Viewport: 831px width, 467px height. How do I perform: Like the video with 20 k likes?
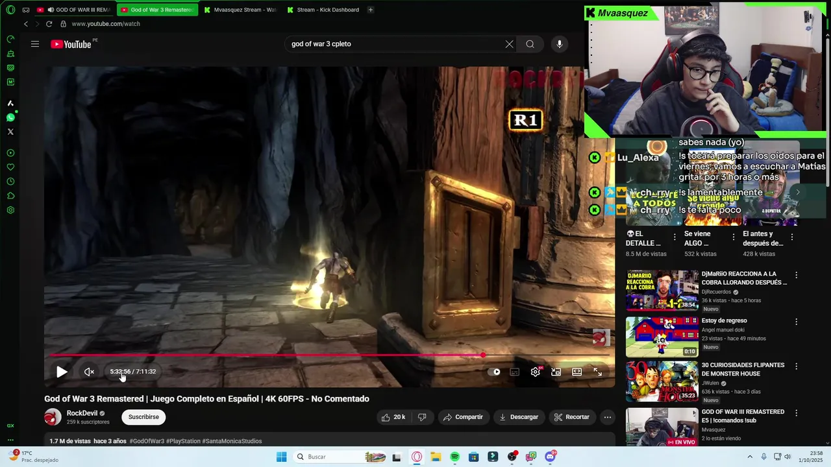point(393,417)
